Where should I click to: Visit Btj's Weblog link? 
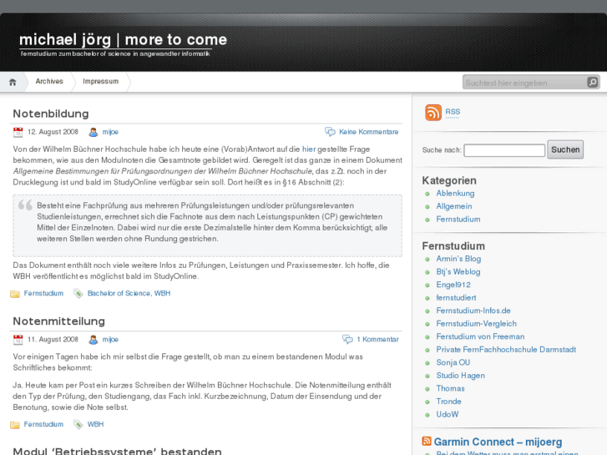[x=458, y=272]
